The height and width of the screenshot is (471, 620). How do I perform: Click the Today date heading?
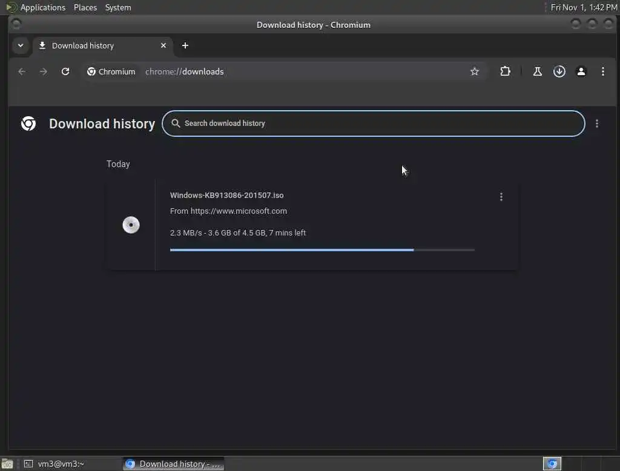[x=118, y=164]
